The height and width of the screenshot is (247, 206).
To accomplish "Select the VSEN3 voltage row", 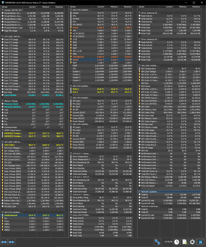I will coord(32,230).
